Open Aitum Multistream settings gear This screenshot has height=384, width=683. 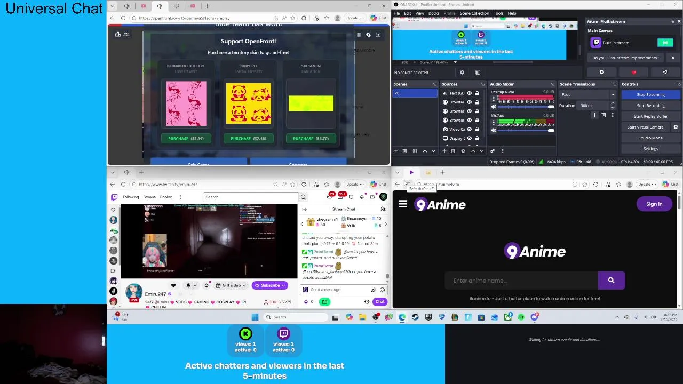(602, 72)
